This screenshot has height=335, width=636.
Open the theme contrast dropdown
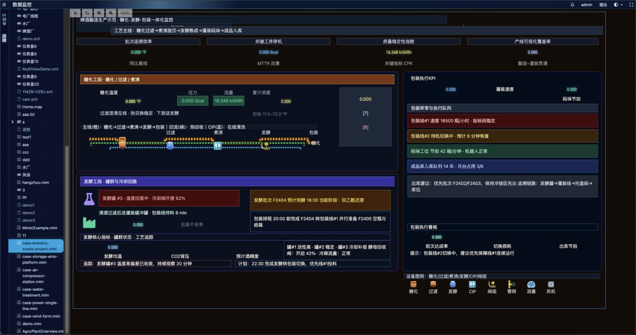point(619,4)
